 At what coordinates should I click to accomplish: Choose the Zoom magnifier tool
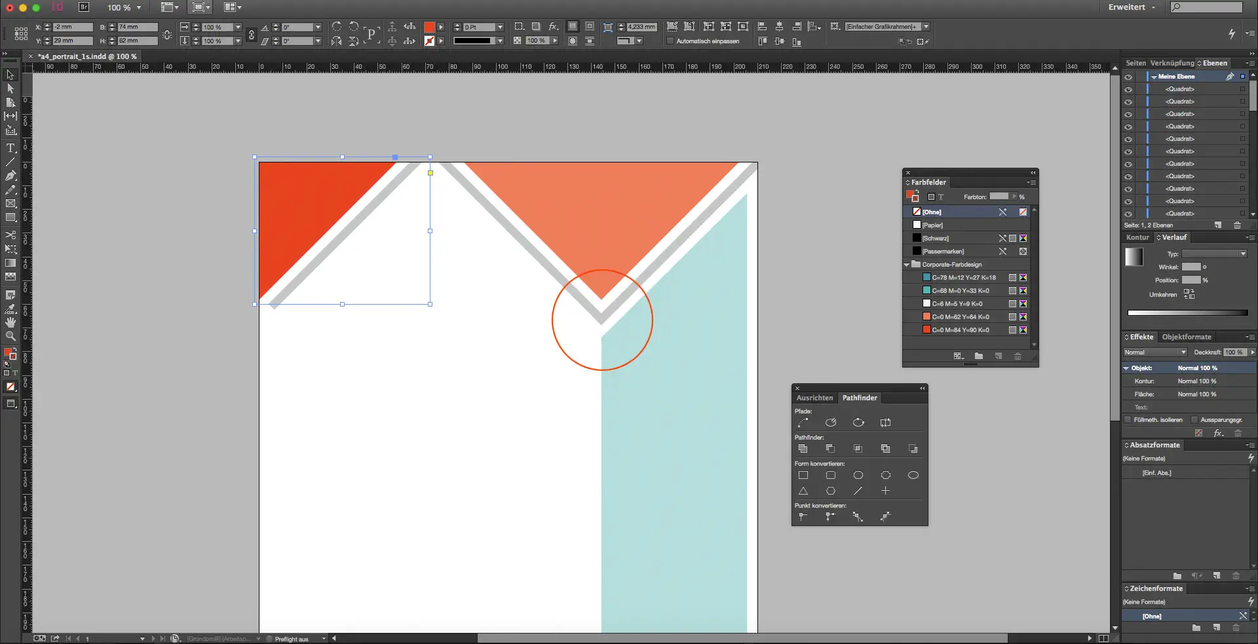pyautogui.click(x=10, y=336)
